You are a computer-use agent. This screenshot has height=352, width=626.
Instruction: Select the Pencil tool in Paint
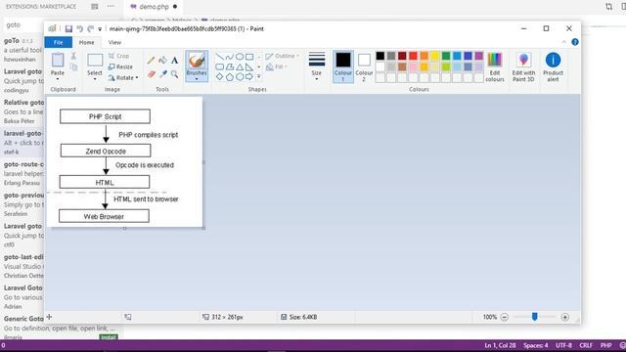tap(151, 61)
